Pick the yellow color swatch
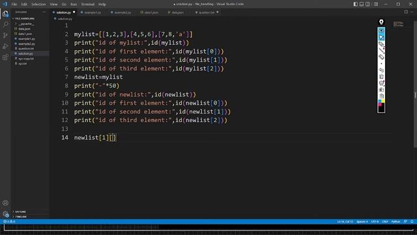The height and width of the screenshot is (235, 417). coord(383,101)
